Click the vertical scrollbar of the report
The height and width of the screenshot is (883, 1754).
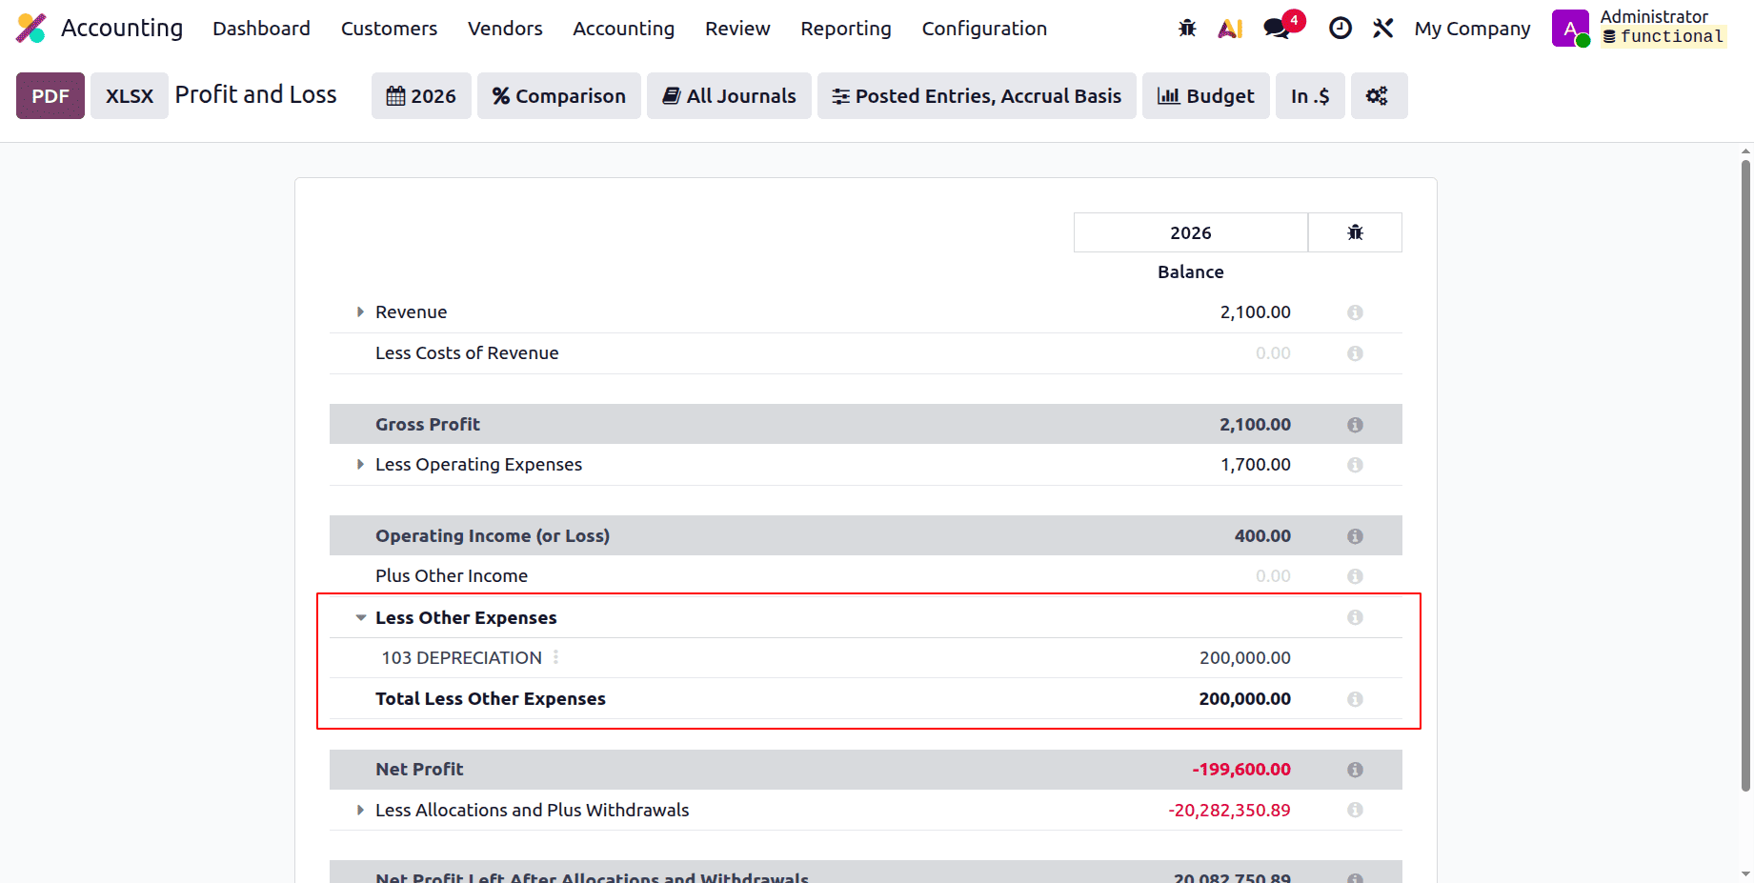coord(1745,476)
